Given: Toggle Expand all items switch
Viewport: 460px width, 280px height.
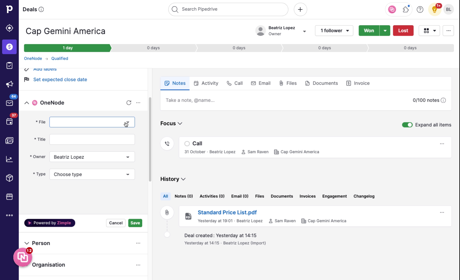Looking at the screenshot, I should 407,125.
